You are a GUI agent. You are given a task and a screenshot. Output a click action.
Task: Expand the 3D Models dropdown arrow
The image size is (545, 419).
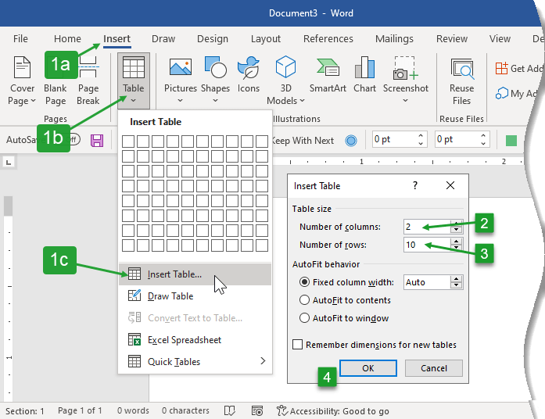pos(302,101)
